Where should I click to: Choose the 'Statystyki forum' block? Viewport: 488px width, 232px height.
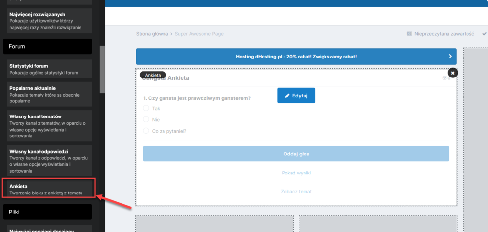pos(47,69)
